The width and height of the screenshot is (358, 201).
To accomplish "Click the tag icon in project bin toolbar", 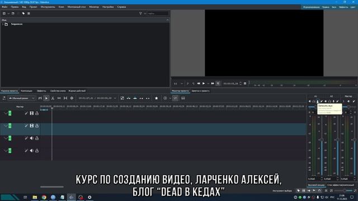I will (x=23, y=13).
